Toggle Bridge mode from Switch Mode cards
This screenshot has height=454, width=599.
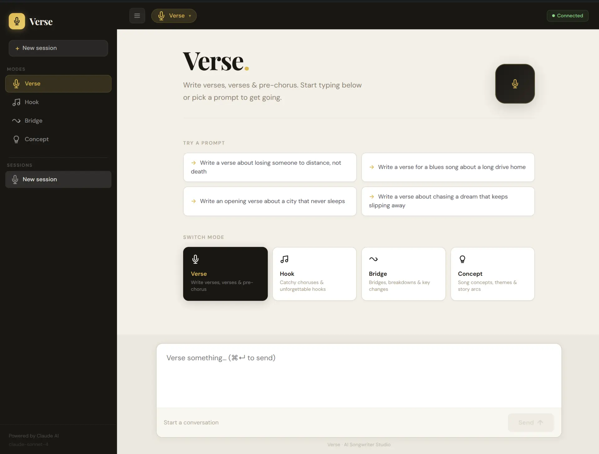(403, 274)
